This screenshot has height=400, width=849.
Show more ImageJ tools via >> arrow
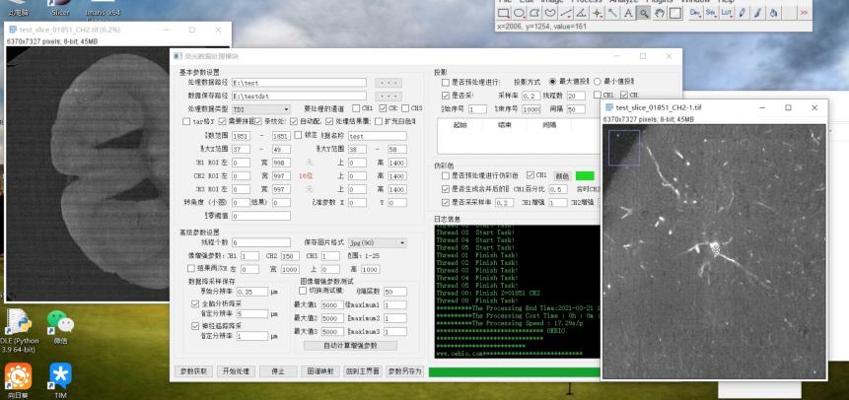coord(803,14)
